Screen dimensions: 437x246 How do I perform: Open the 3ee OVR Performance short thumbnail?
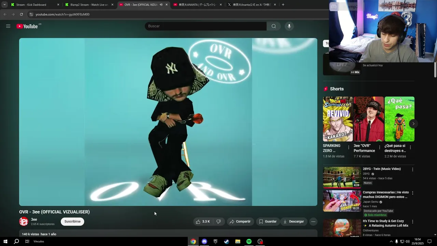pos(369,119)
